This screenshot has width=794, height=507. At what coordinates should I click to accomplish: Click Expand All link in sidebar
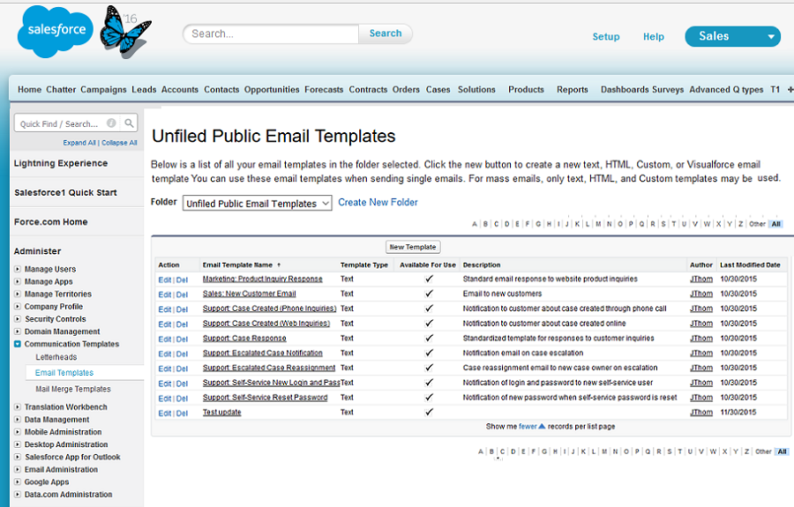coord(79,143)
